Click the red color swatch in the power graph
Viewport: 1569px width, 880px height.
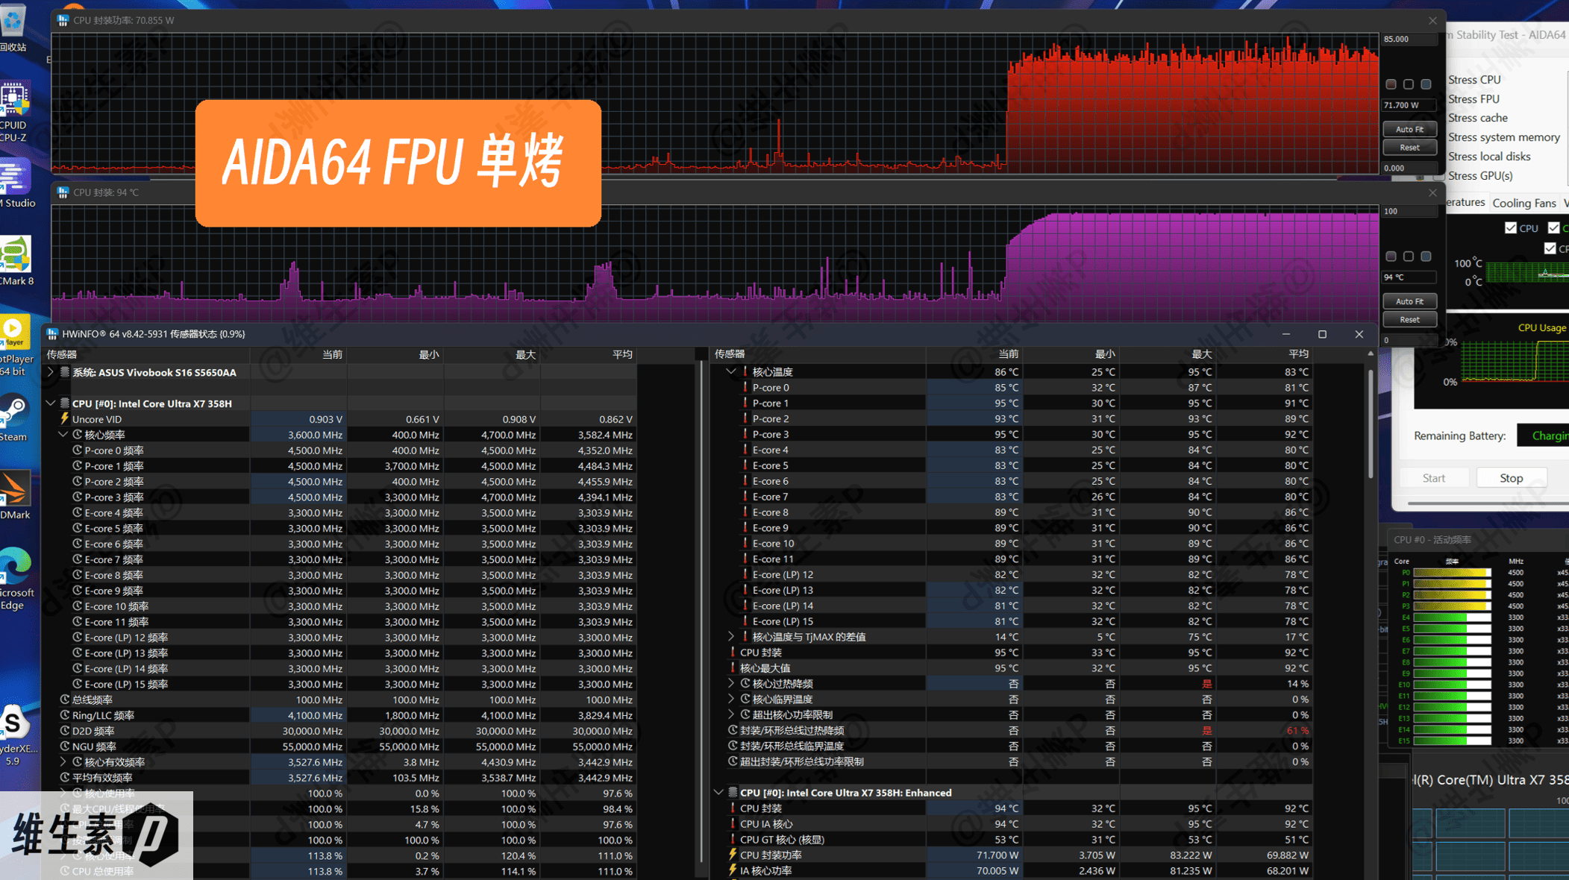(x=1391, y=84)
